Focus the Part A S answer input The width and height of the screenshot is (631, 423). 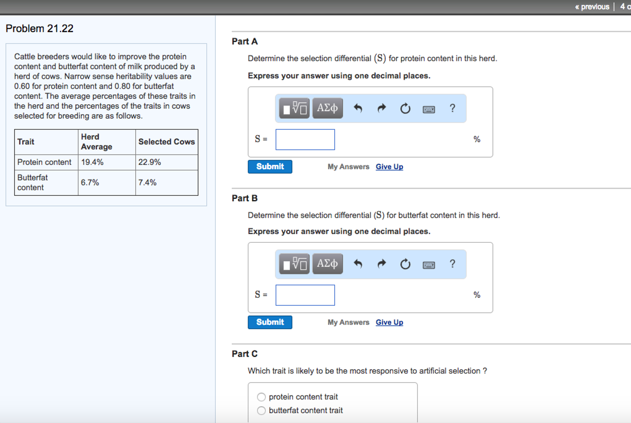(x=305, y=140)
